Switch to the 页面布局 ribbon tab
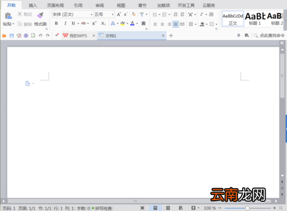Image resolution: width=287 pixels, height=211 pixels. [56, 5]
